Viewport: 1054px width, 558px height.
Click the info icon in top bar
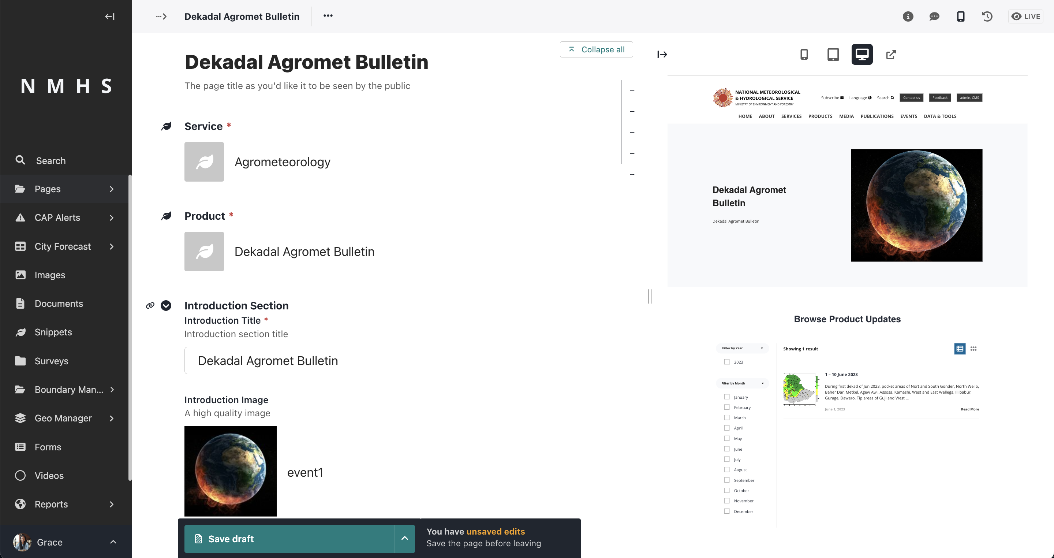(908, 17)
